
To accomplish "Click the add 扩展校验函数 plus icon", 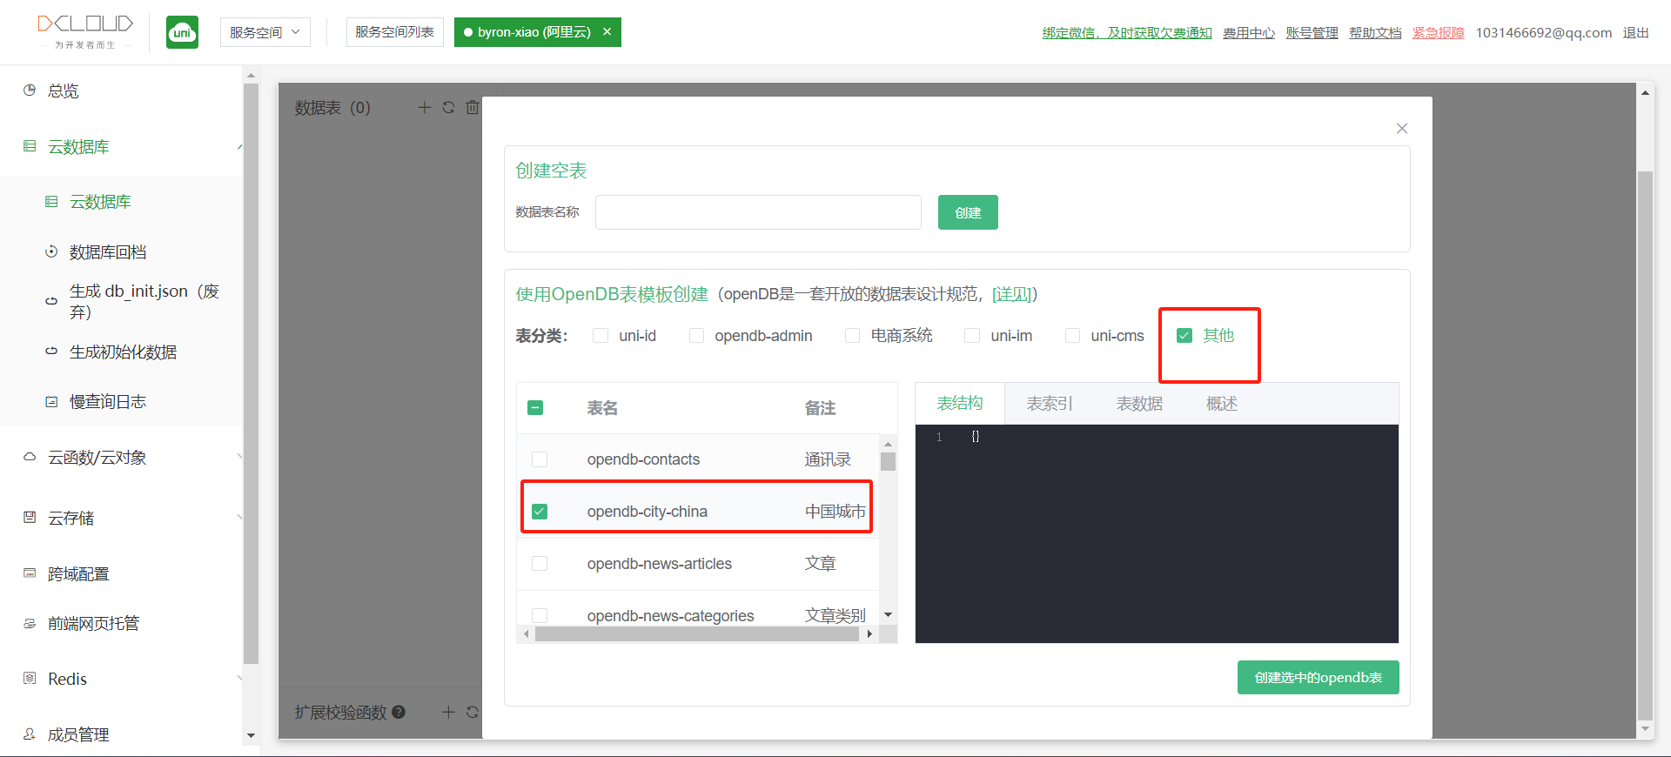I will 448,712.
